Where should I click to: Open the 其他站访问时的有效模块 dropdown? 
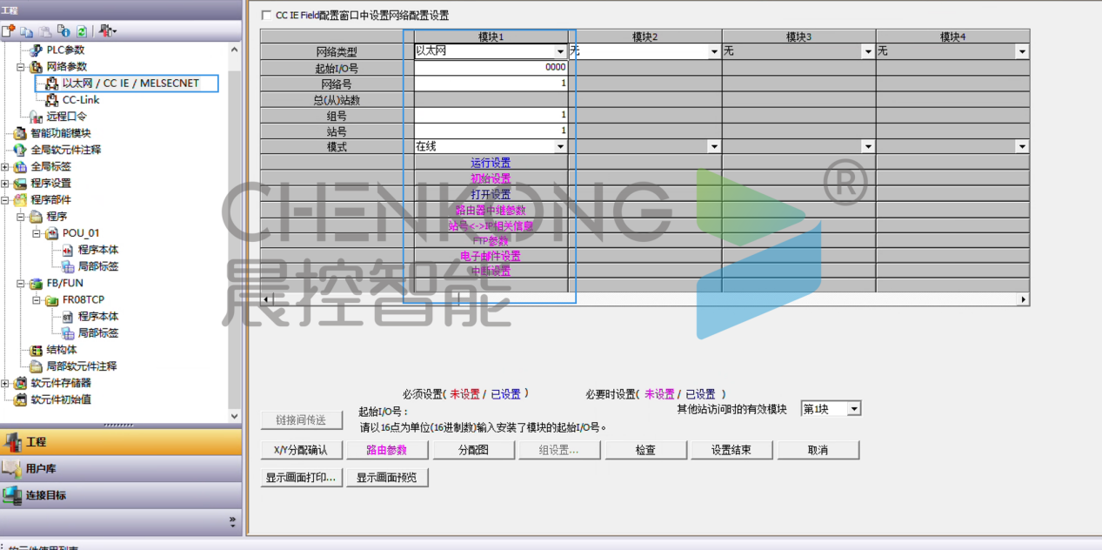(x=853, y=409)
